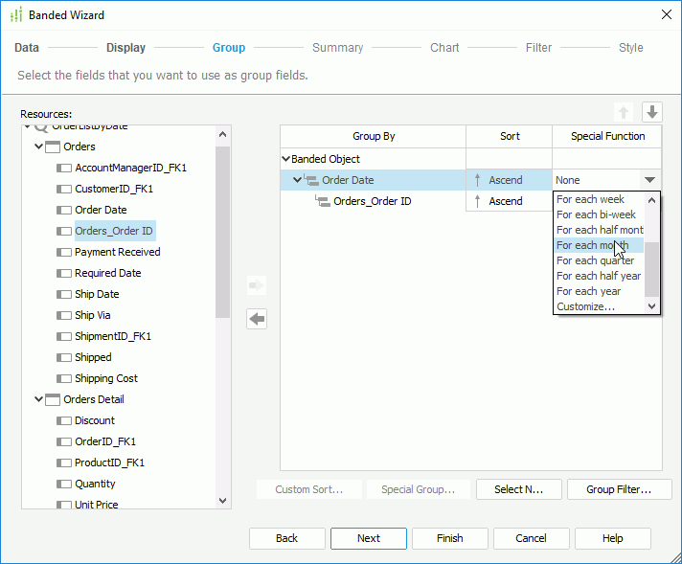Open the Group Filter... dialog
This screenshot has height=564, width=682.
click(619, 489)
